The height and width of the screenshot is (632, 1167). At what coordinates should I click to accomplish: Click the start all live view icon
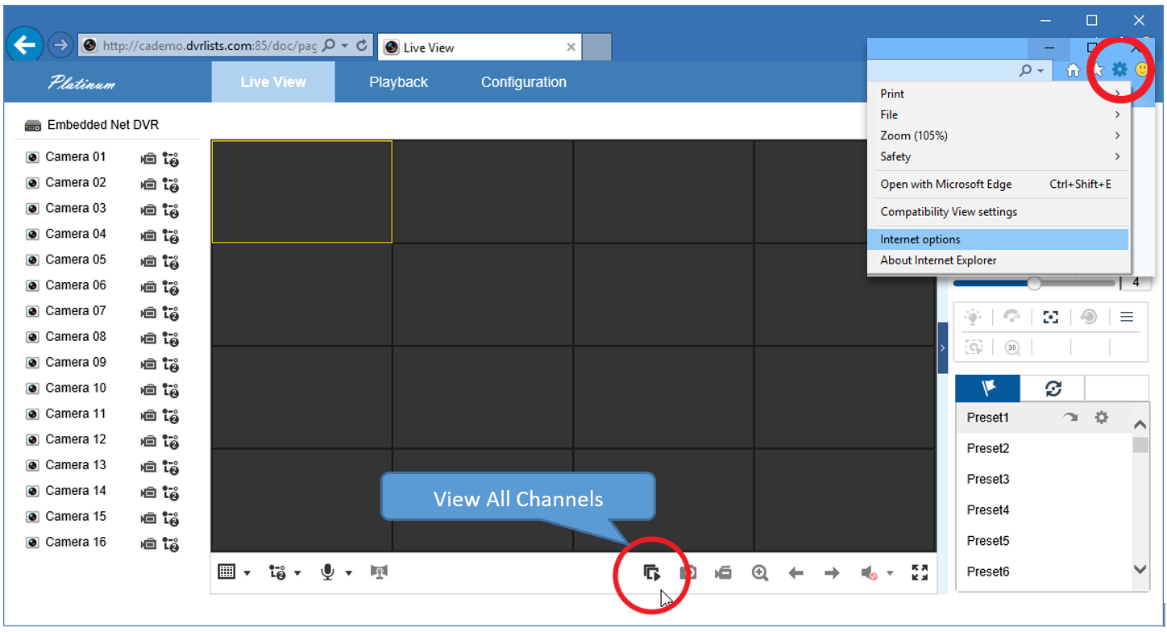click(x=652, y=573)
